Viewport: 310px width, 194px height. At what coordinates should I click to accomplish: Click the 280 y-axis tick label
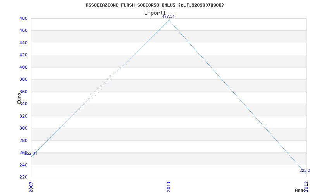coord(23,140)
